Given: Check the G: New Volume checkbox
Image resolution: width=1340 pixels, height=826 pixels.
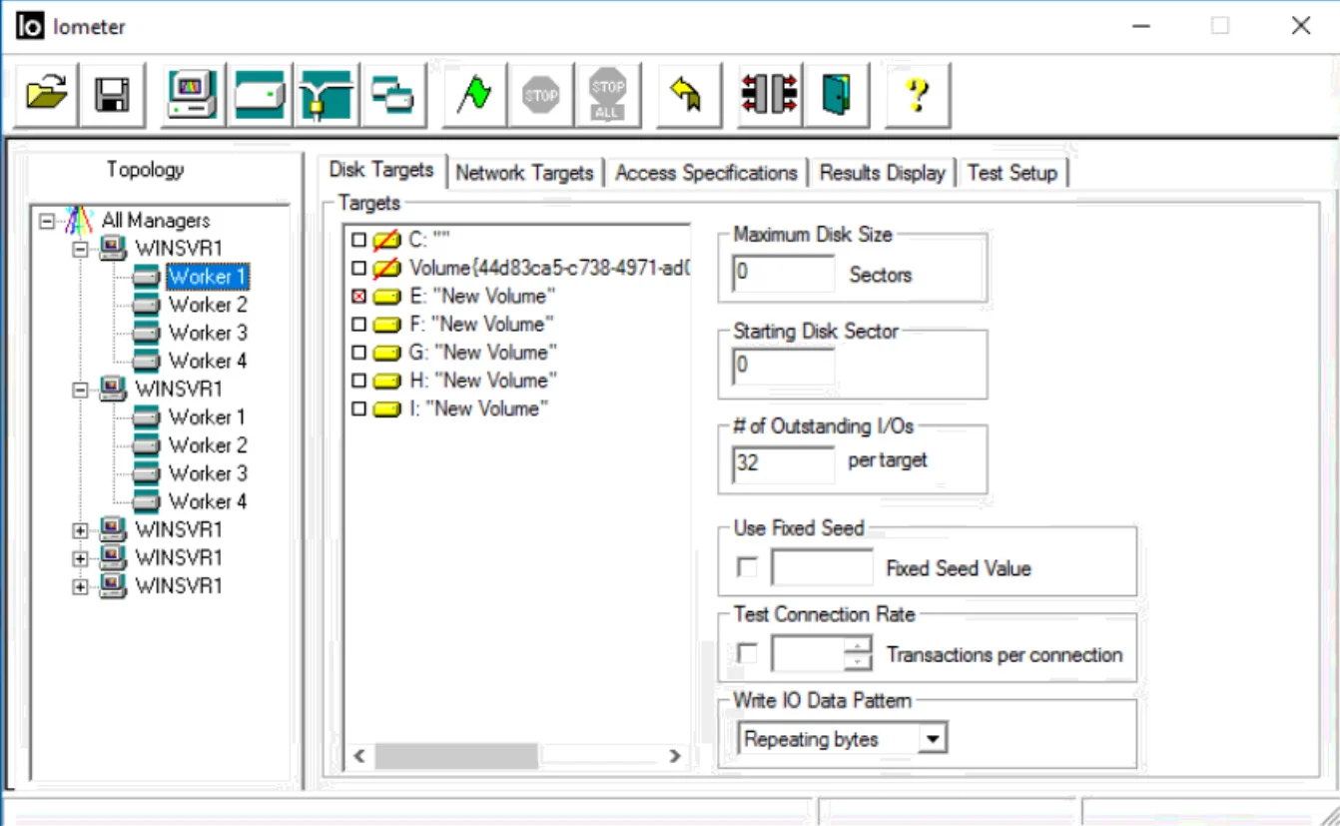Looking at the screenshot, I should click(358, 353).
